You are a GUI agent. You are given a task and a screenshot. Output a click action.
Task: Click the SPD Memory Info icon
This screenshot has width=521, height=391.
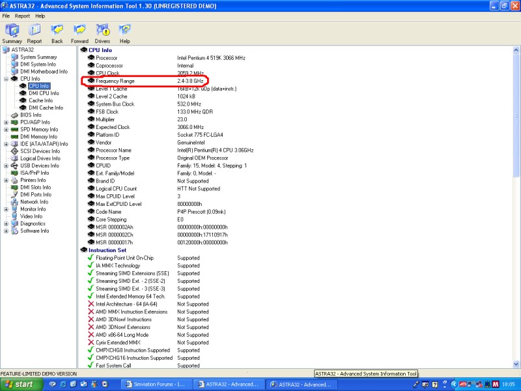[x=14, y=130]
